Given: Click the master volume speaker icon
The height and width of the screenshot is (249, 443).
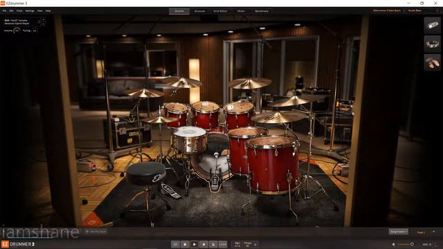Looking at the screenshot, I should point(393,244).
